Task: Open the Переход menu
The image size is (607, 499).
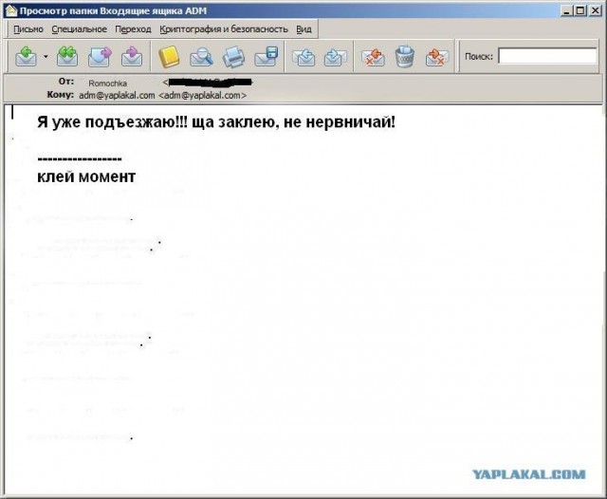Action: point(133,29)
